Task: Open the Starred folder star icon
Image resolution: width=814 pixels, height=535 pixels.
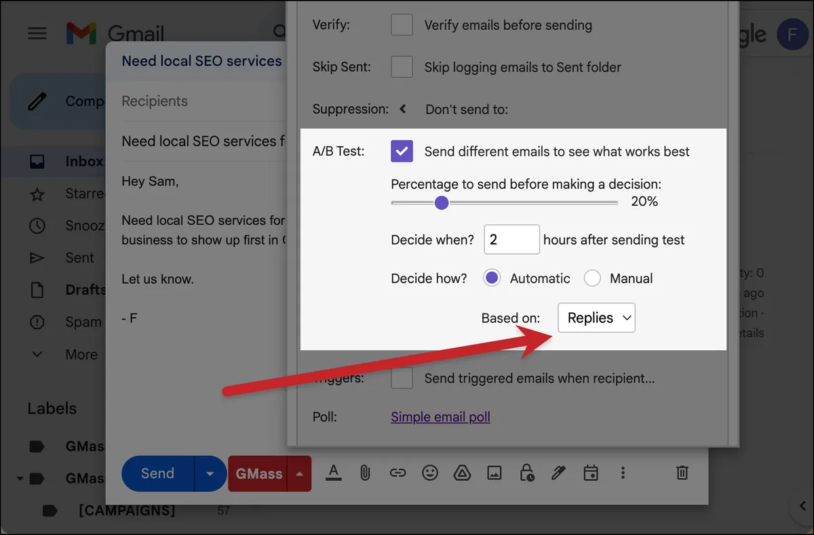Action: click(x=37, y=194)
